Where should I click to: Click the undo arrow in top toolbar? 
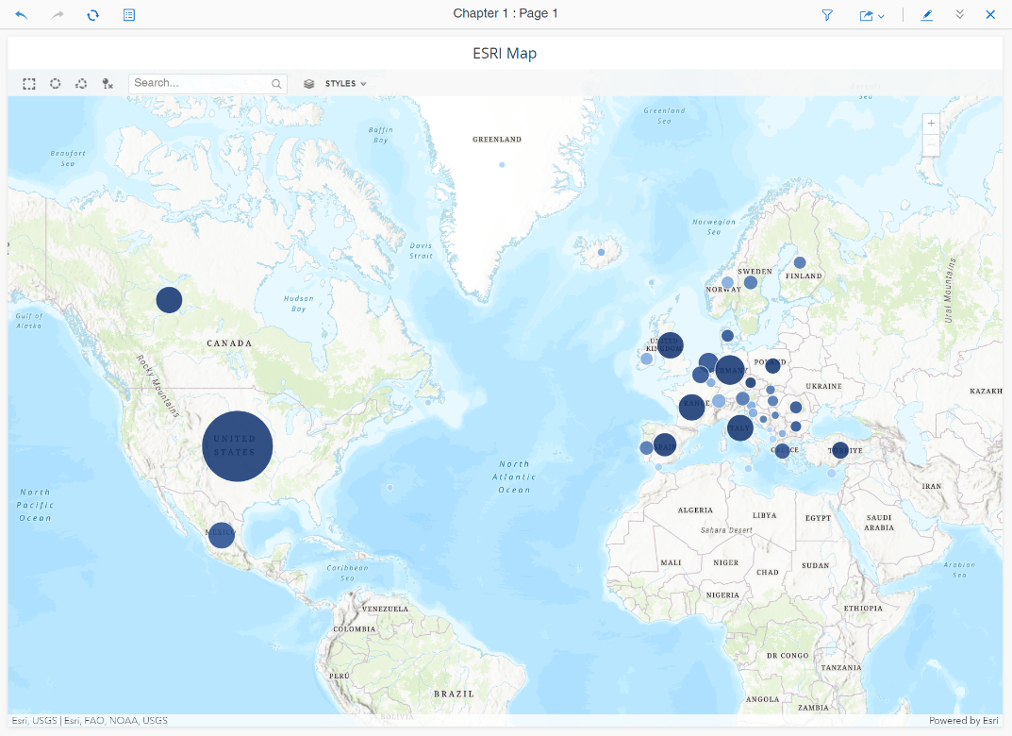tap(22, 15)
